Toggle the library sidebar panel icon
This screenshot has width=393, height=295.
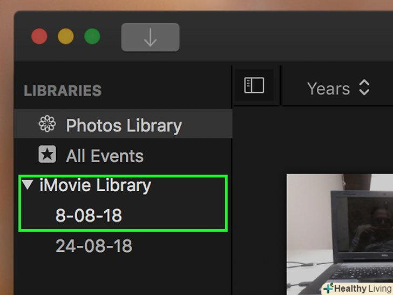pyautogui.click(x=254, y=86)
